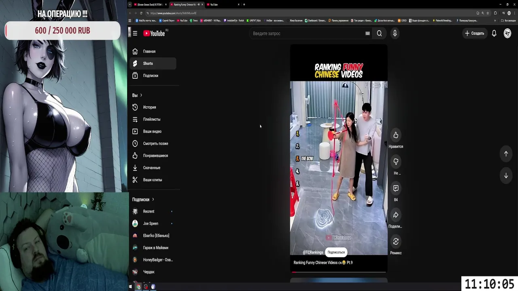Open Liked videos (Понравившиеся)
Image resolution: width=518 pixels, height=291 pixels.
pos(153,156)
